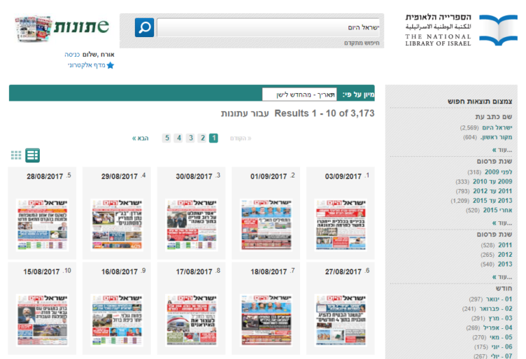Click the star icon next to מדף אלקטרוני
This screenshot has width=526, height=359.
[x=110, y=65]
